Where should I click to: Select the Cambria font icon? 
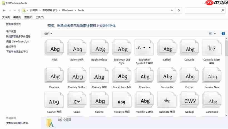[189, 48]
